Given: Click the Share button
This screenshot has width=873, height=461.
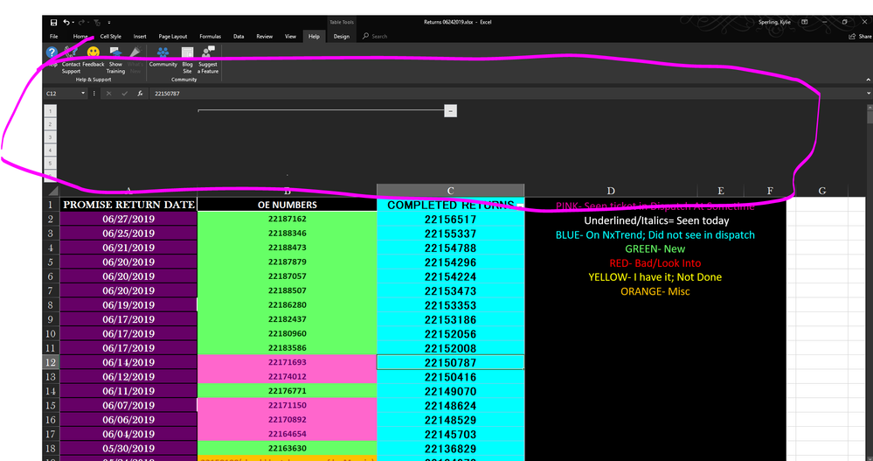Looking at the screenshot, I should tap(860, 36).
